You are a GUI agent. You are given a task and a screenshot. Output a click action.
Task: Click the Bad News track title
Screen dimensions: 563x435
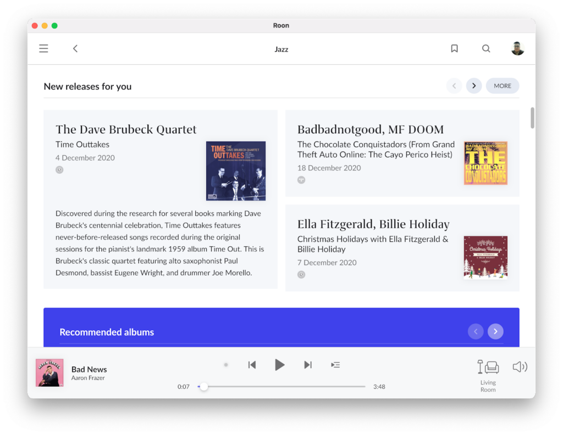tap(89, 369)
